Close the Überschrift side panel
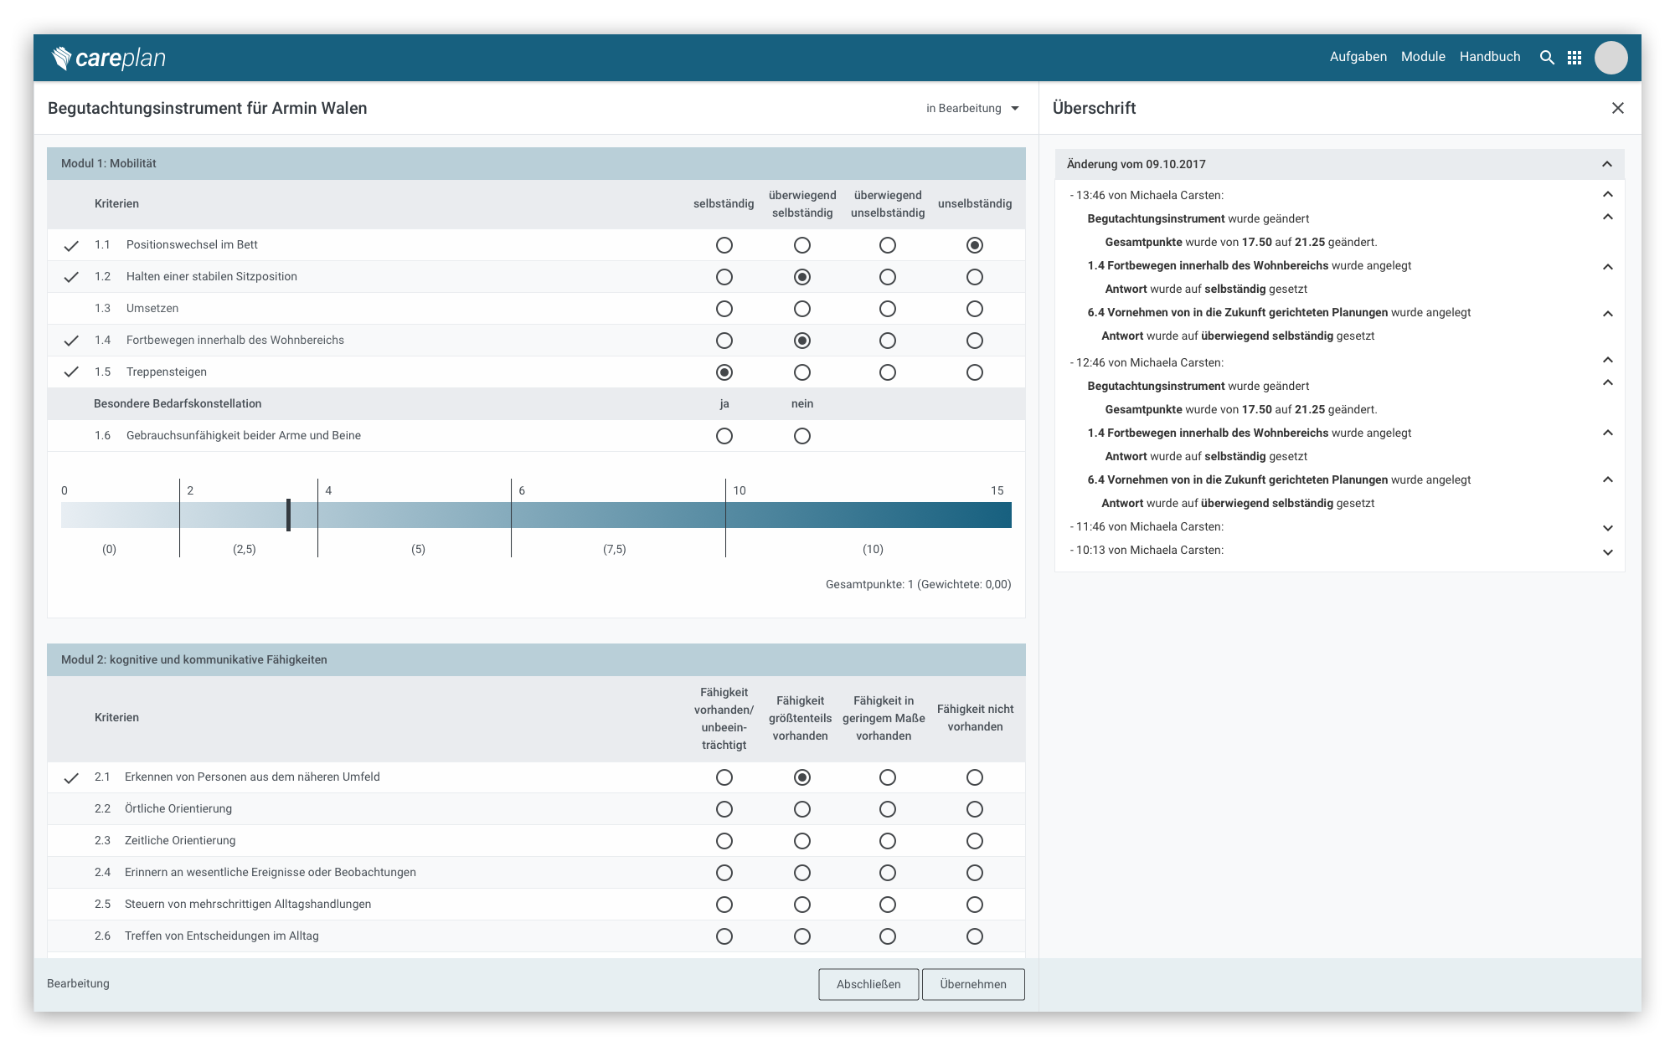The height and width of the screenshot is (1046, 1675). coord(1617,108)
